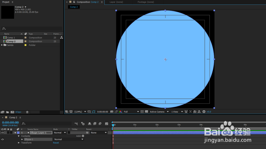Adjust exposure value +0.0

tap(209, 112)
